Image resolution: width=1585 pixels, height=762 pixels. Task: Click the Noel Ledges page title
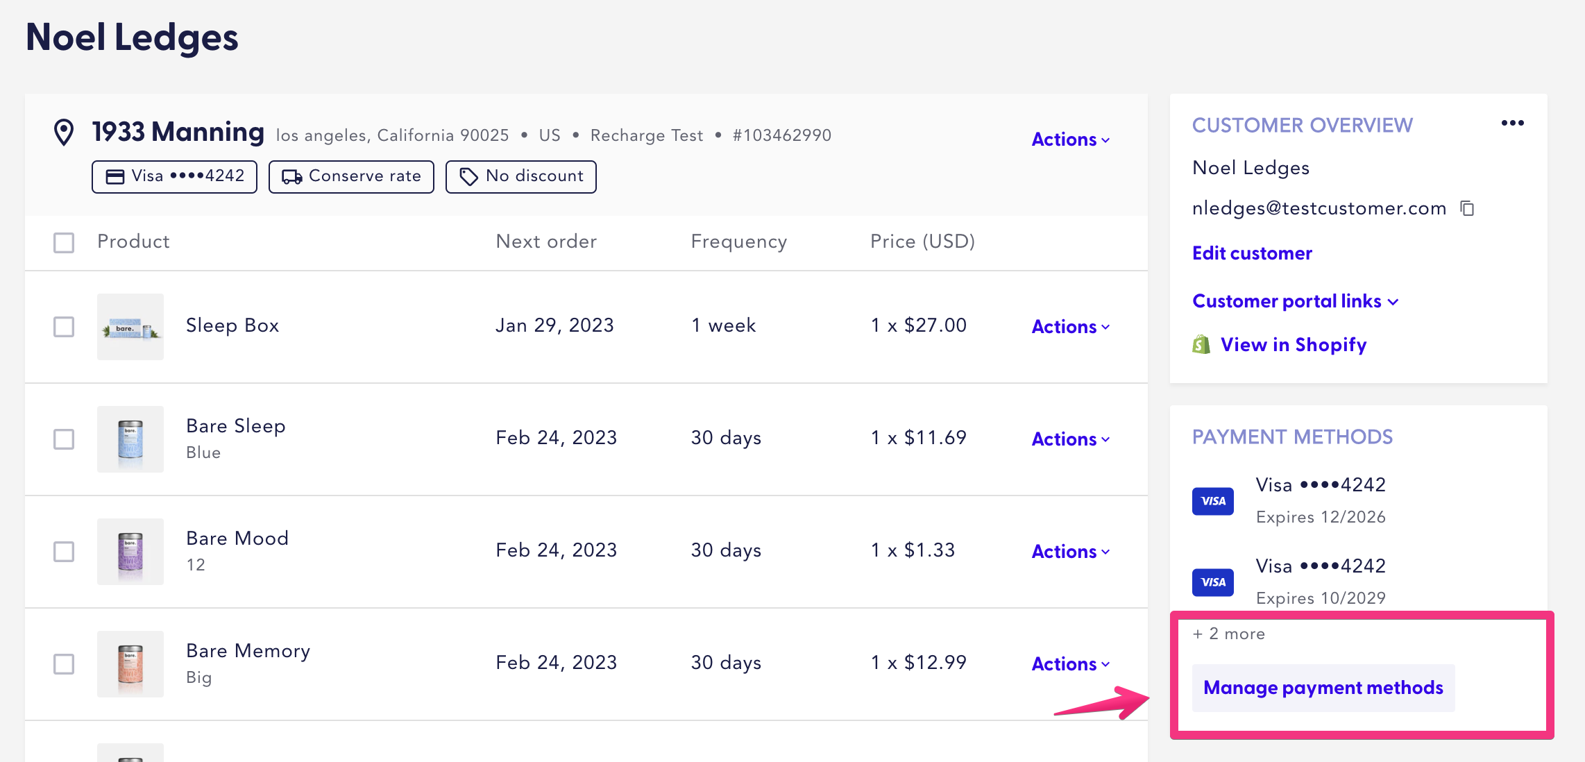tap(132, 37)
